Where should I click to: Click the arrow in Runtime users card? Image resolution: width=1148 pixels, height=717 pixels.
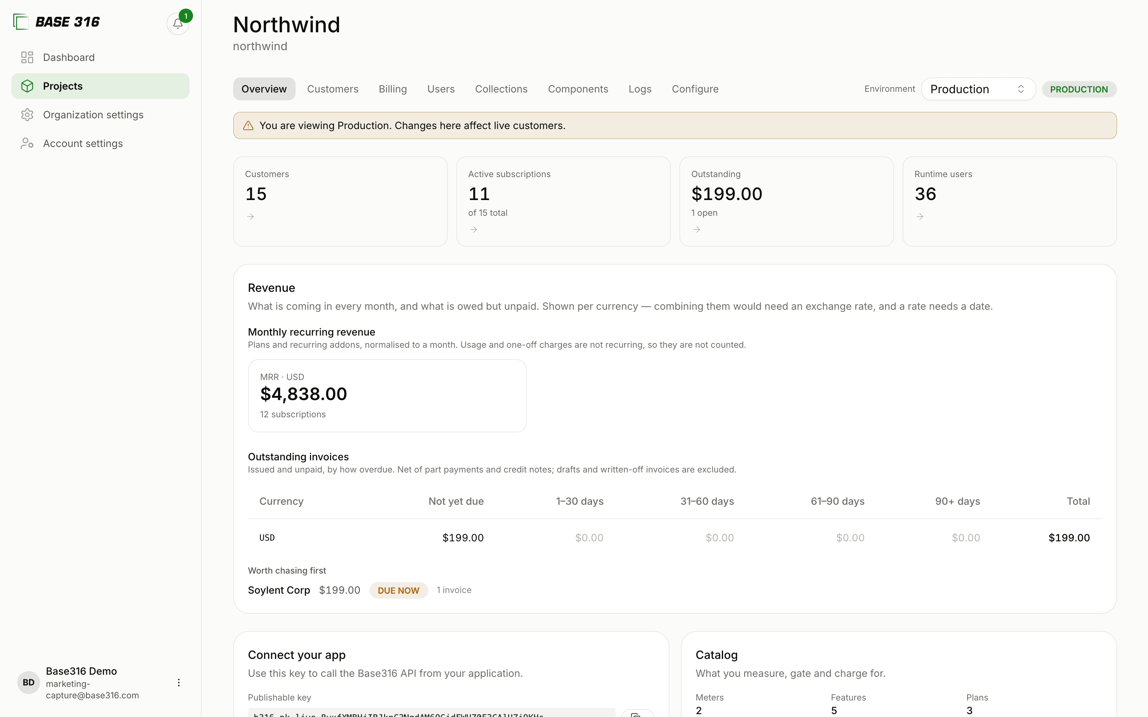coord(920,217)
